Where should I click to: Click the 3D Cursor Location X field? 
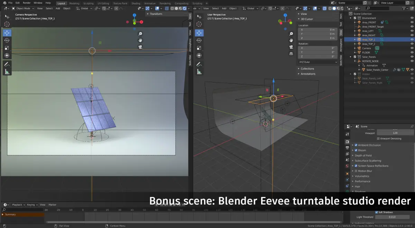pyautogui.click(x=318, y=30)
